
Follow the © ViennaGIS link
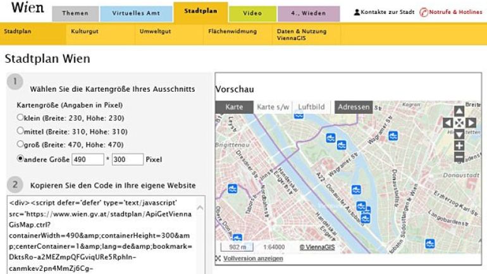click(x=317, y=247)
